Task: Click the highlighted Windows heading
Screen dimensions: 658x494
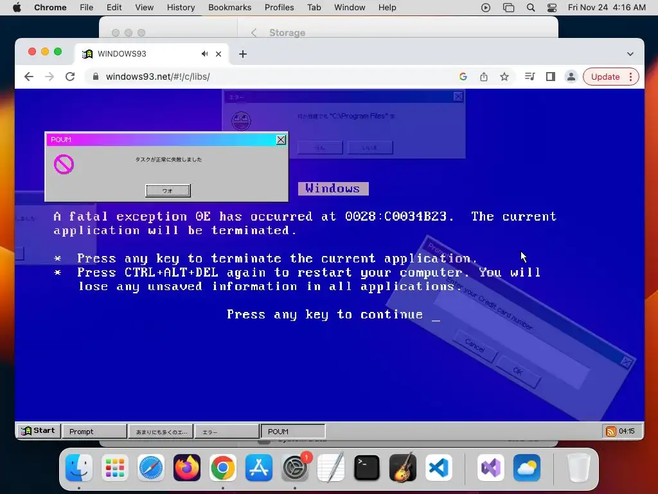Action: pos(333,188)
